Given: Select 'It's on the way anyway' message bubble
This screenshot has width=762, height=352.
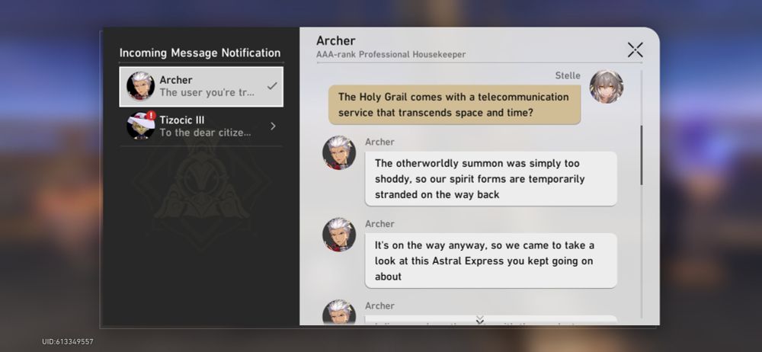Looking at the screenshot, I should pos(491,261).
